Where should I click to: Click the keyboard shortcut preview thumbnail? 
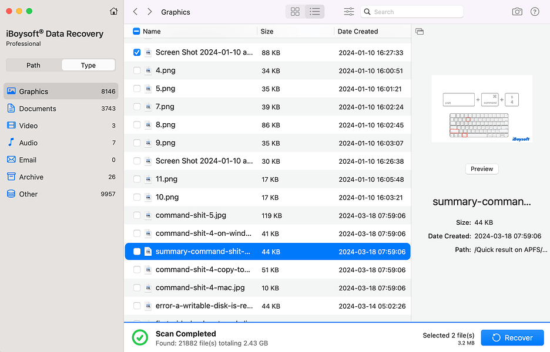(x=482, y=109)
